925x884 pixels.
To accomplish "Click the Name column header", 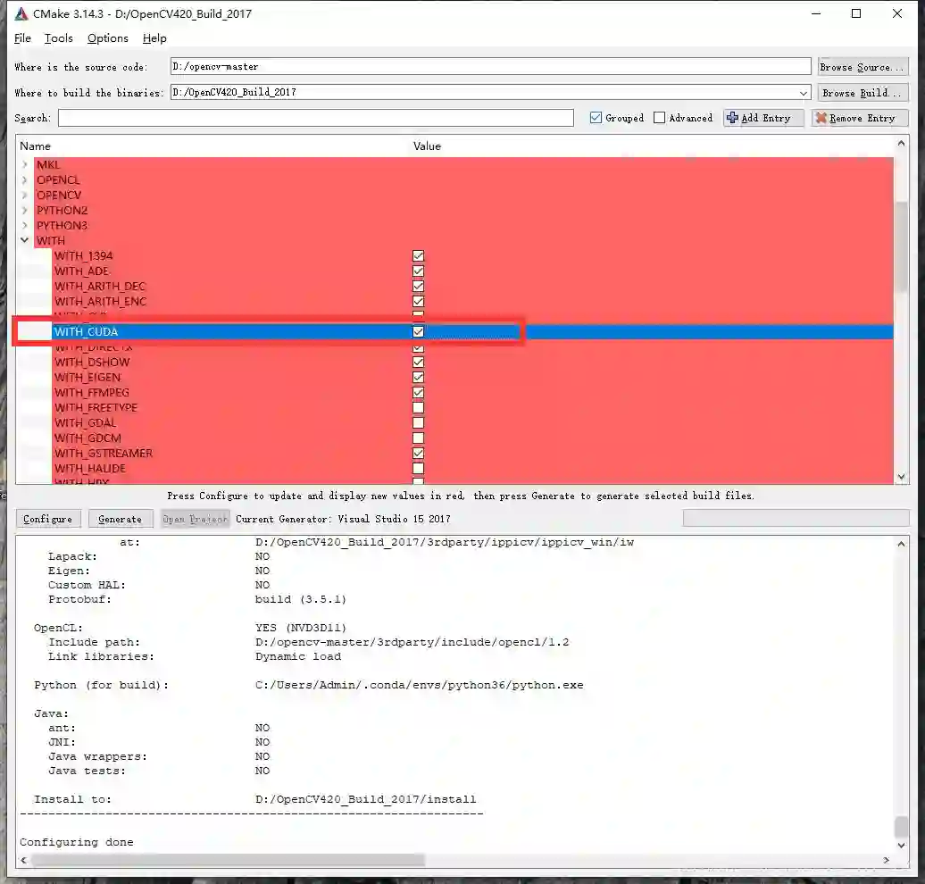I will point(36,146).
